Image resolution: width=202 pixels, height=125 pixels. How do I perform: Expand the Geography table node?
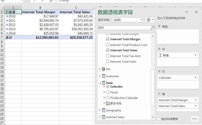[x=100, y=110]
